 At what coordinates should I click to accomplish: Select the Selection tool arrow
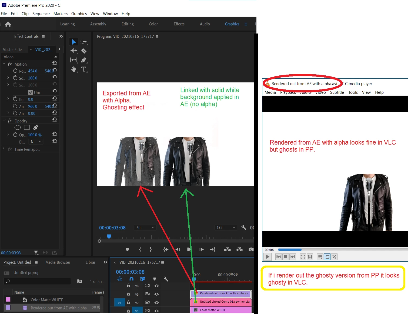tap(73, 42)
